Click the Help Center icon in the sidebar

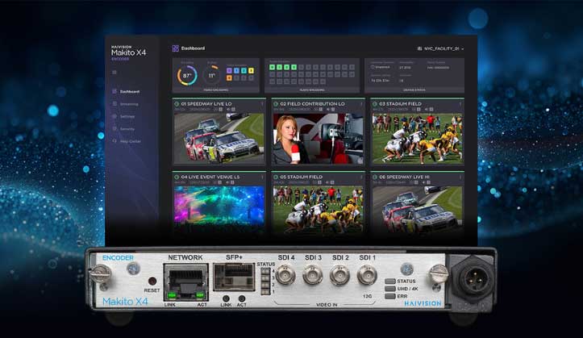click(x=114, y=141)
